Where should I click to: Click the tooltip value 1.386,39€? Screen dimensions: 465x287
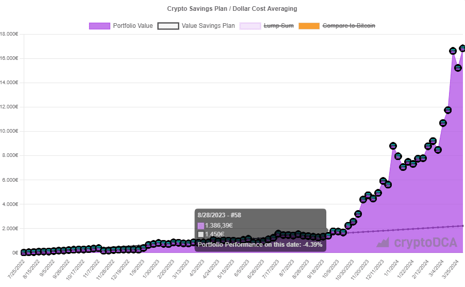click(219, 226)
